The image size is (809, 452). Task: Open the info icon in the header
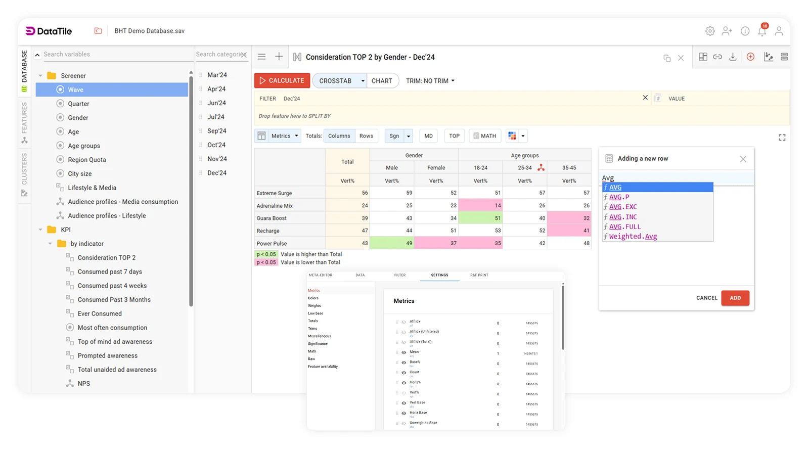pyautogui.click(x=745, y=31)
